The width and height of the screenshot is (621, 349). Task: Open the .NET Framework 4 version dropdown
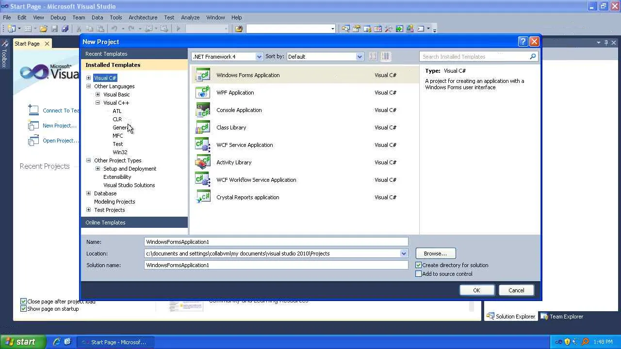pyautogui.click(x=227, y=57)
